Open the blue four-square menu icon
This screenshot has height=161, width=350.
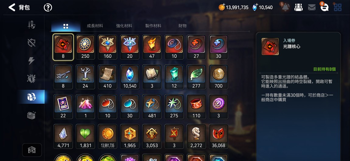(x=338, y=7)
